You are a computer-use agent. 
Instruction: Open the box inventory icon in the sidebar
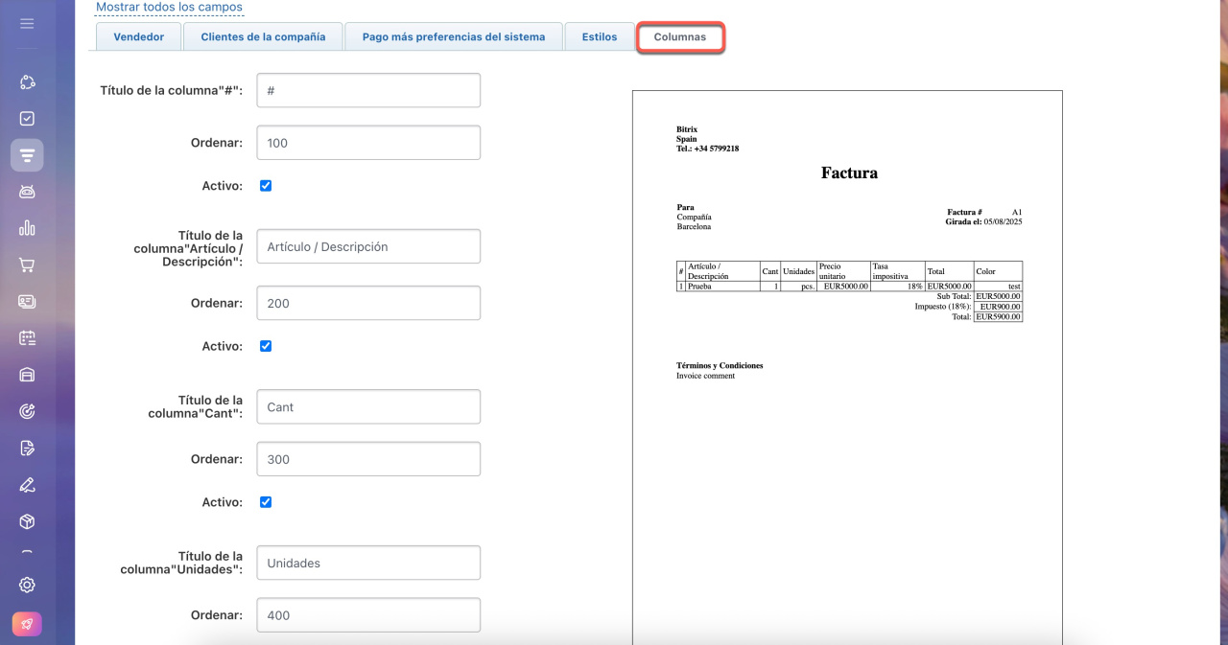click(x=27, y=520)
